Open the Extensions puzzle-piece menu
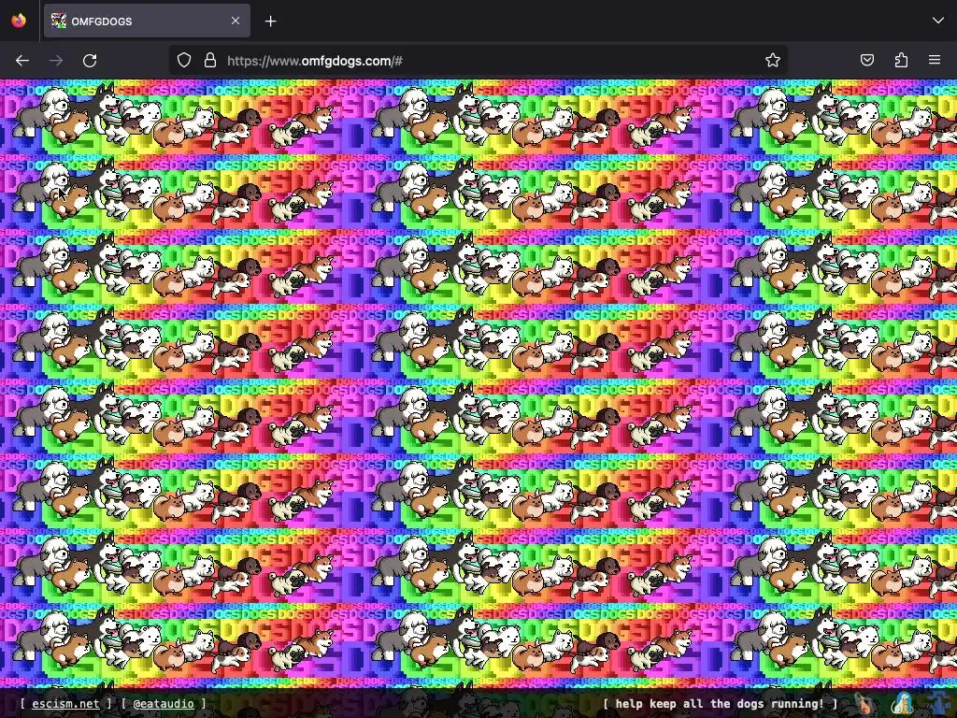Image resolution: width=957 pixels, height=718 pixels. pos(901,60)
